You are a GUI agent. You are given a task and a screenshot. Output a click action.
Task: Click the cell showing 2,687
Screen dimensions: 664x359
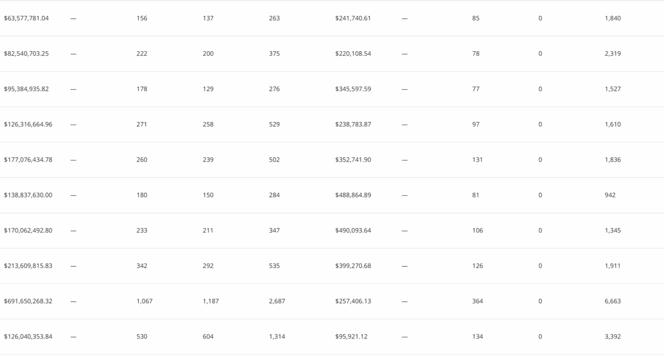click(x=277, y=302)
